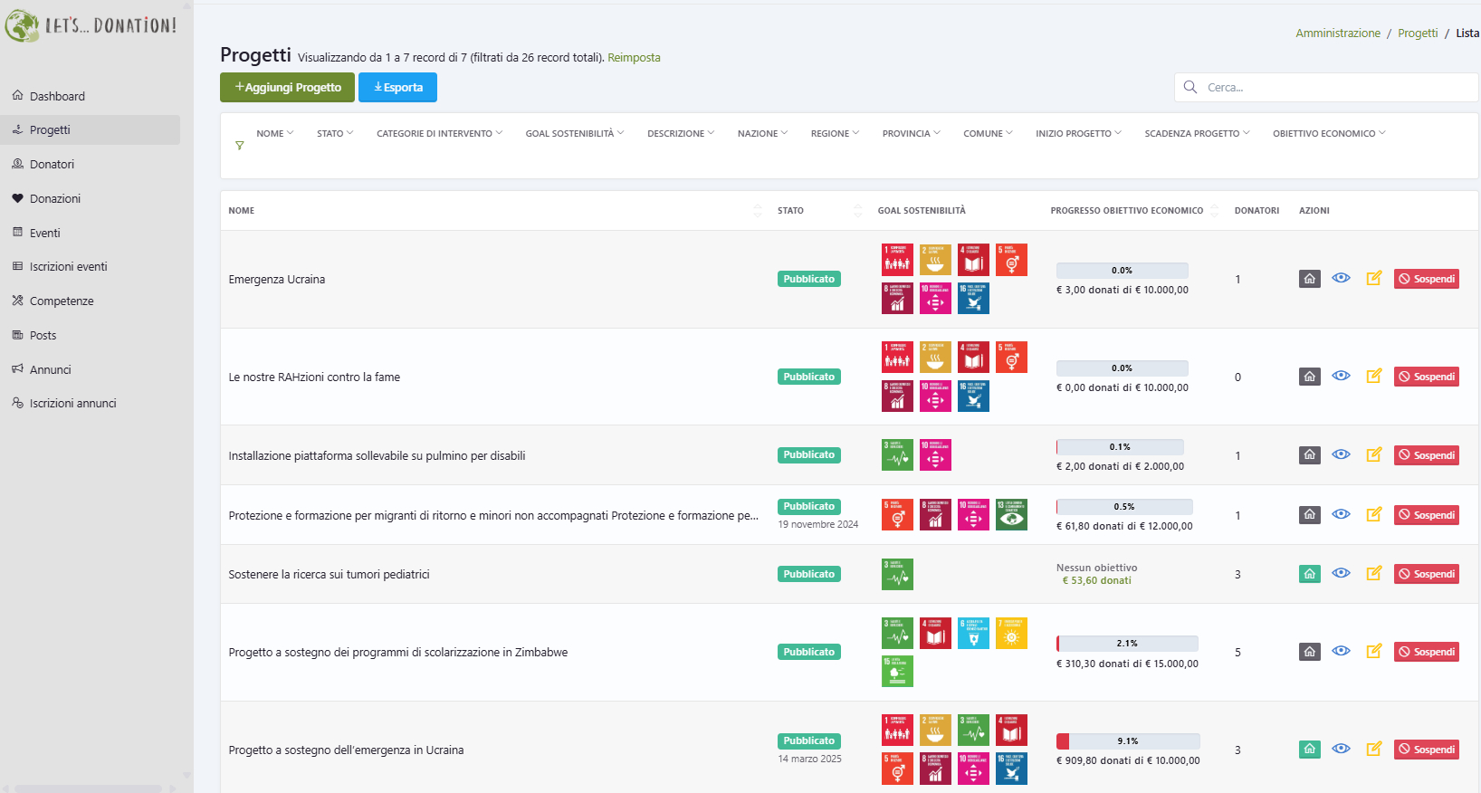Click the Aggiungi Progetto button
The width and height of the screenshot is (1481, 793).
click(x=288, y=88)
